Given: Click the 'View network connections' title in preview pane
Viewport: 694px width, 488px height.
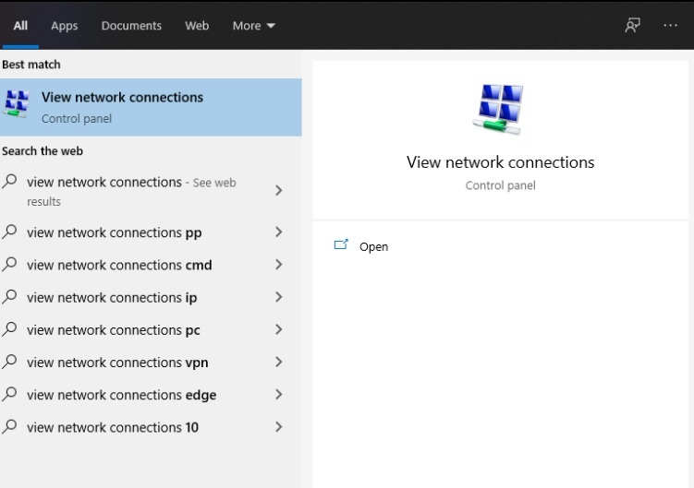Looking at the screenshot, I should pos(500,162).
